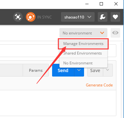Open settings with the wrench icon
Image resolution: width=124 pixels, height=118 pixels.
[x=103, y=17]
